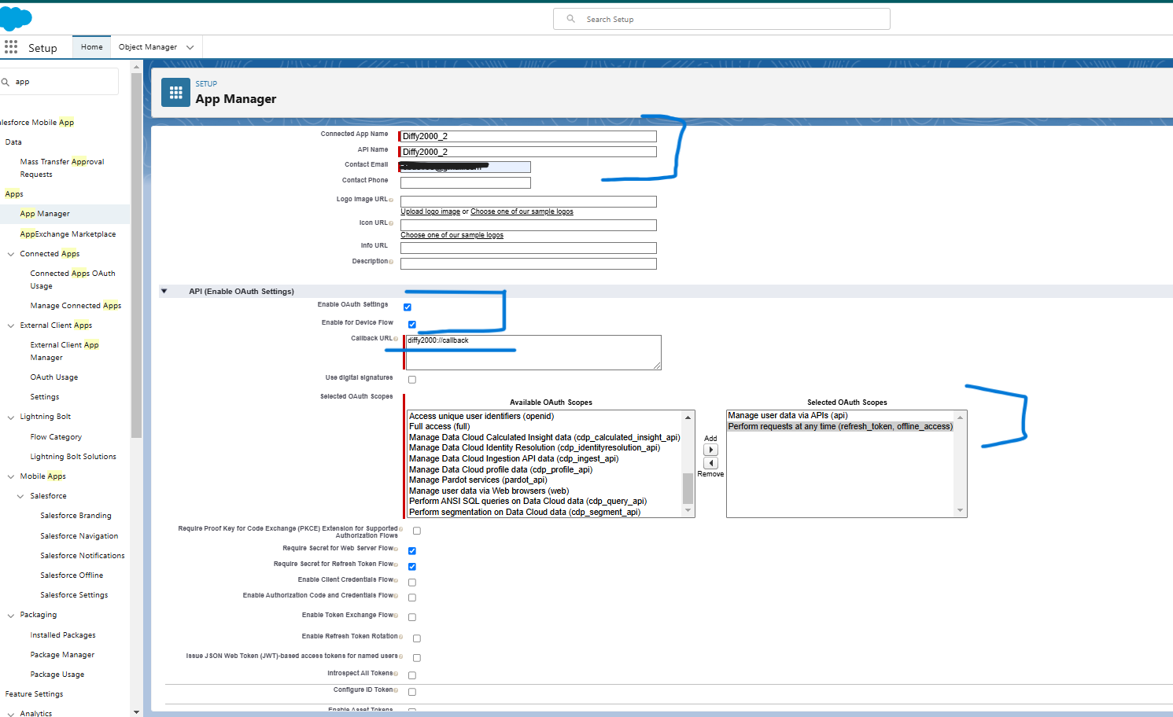Screen dimensions: 1173x717
Task: Enable Authorization Code and Credentials Flow
Action: (412, 598)
